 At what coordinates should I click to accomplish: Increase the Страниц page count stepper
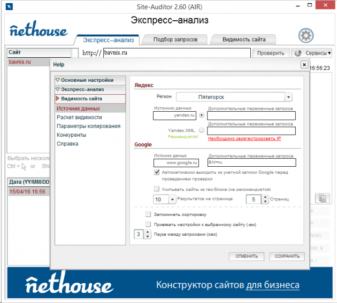pyautogui.click(x=265, y=197)
